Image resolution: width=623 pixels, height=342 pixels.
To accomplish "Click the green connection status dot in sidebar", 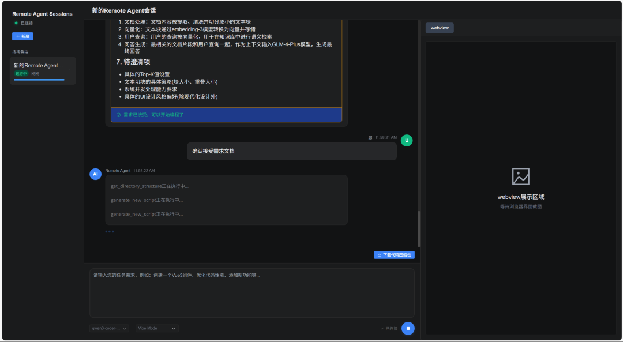I will click(x=16, y=23).
